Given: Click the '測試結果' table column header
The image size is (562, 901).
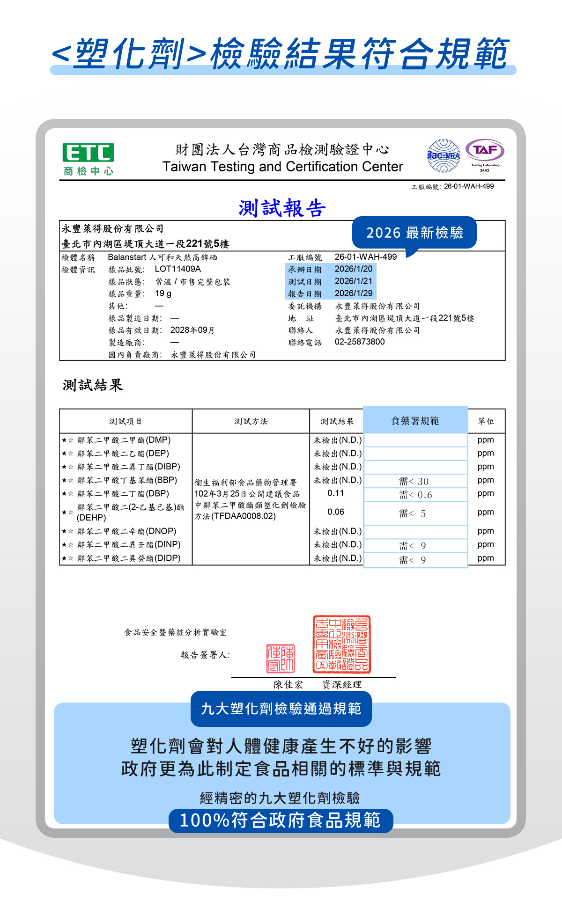Looking at the screenshot, I should 337,421.
